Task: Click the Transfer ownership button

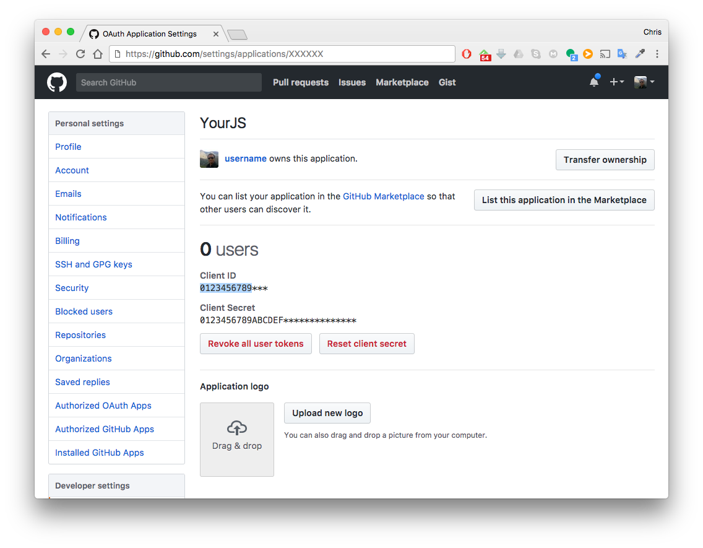Action: (605, 160)
